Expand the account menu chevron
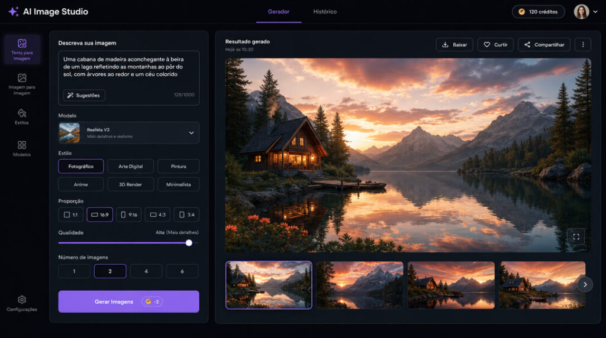Screen dimensions: 606x338 [595, 12]
